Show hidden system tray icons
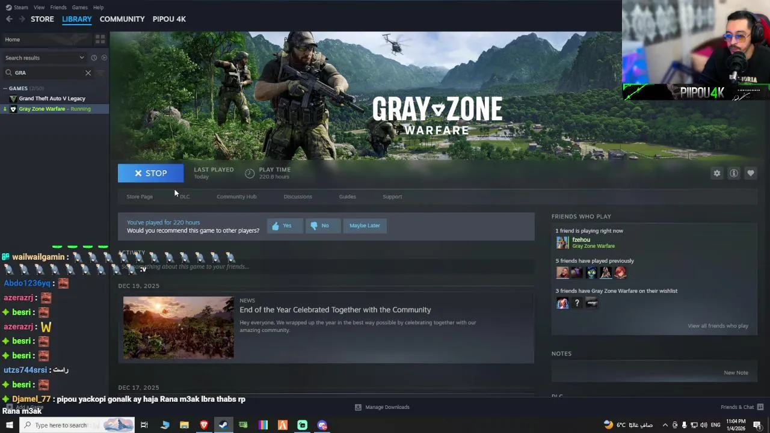The height and width of the screenshot is (433, 770). (665, 425)
